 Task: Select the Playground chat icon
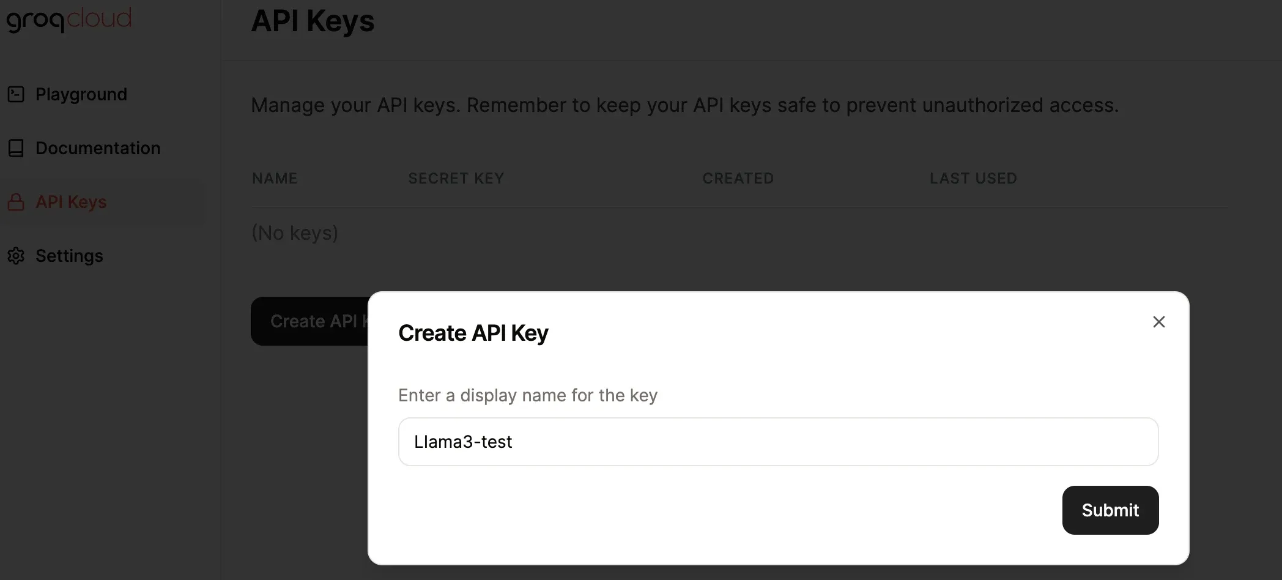(16, 94)
